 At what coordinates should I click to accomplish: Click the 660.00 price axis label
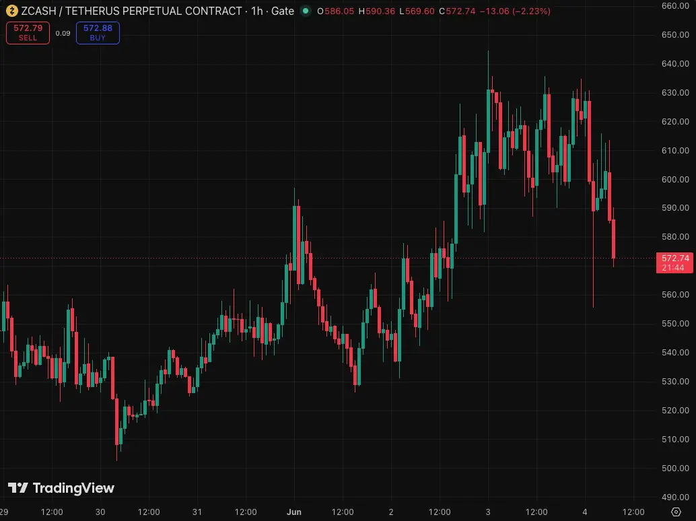[x=675, y=6]
